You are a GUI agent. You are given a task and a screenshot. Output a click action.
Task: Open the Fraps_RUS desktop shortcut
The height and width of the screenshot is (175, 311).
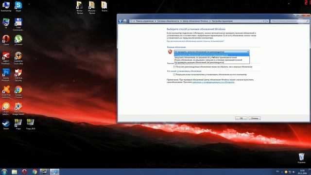pyautogui.click(x=31, y=124)
